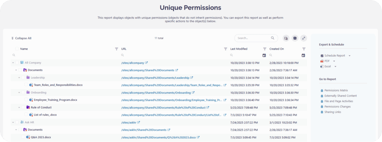Click the PDF export icon
This screenshot has width=382, height=142.
322,61
